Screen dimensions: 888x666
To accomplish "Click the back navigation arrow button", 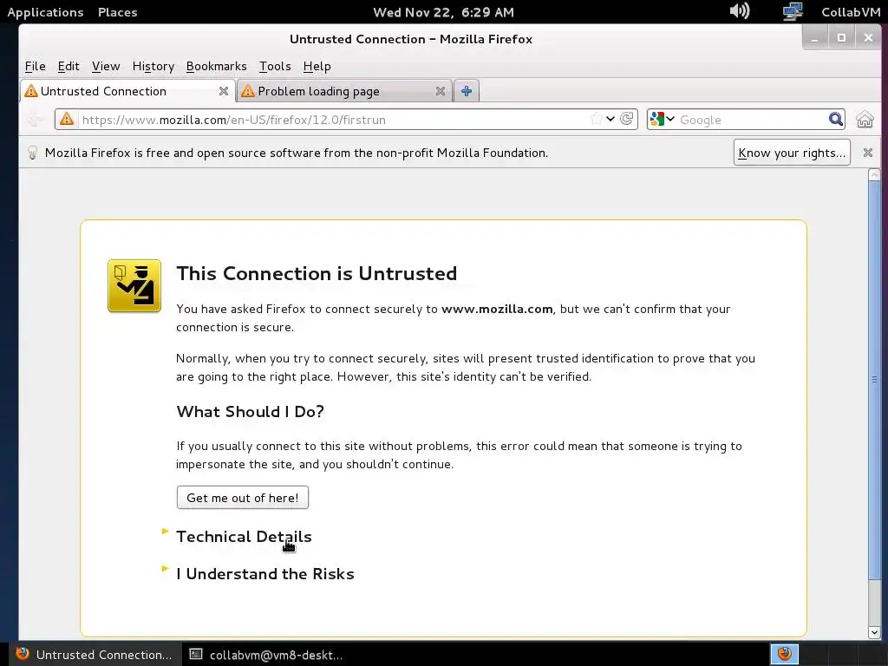I will [x=35, y=120].
